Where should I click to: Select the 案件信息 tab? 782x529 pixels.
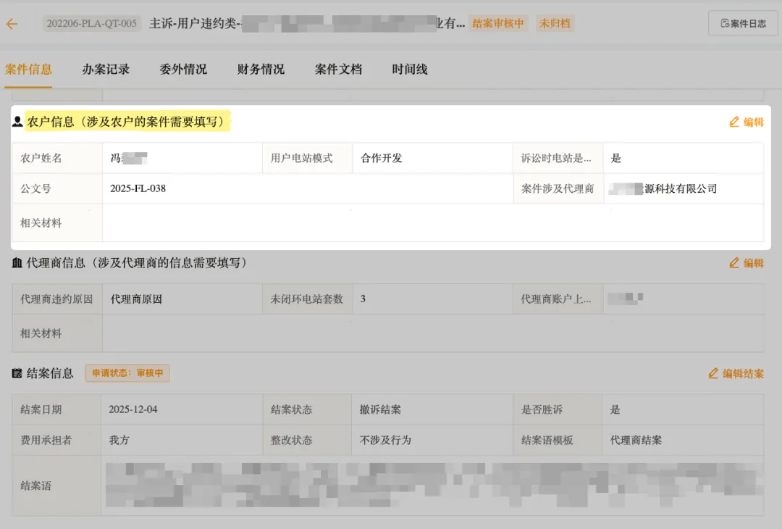click(29, 70)
